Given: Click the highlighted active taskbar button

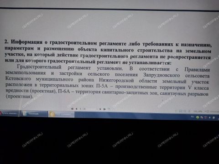Looking at the screenshot, I should coord(61,114).
